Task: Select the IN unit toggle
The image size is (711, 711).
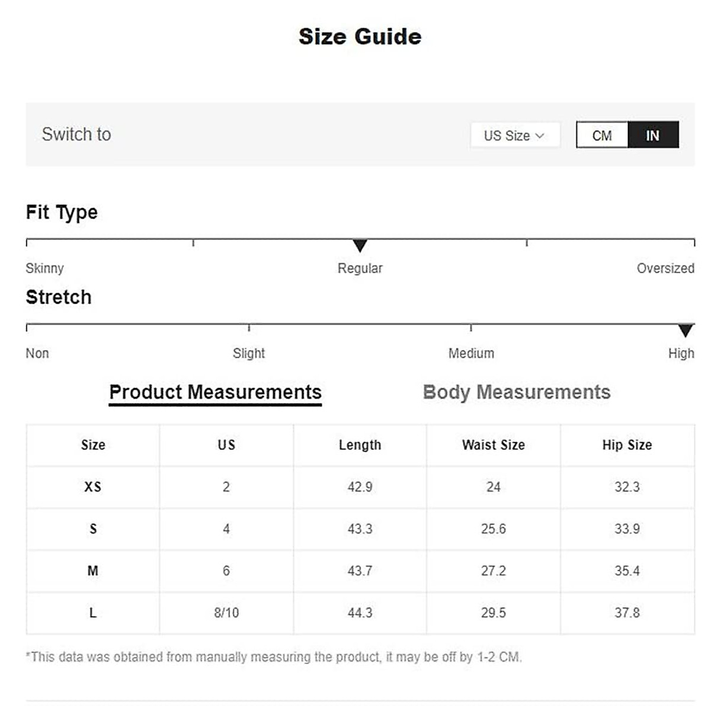Action: click(653, 136)
